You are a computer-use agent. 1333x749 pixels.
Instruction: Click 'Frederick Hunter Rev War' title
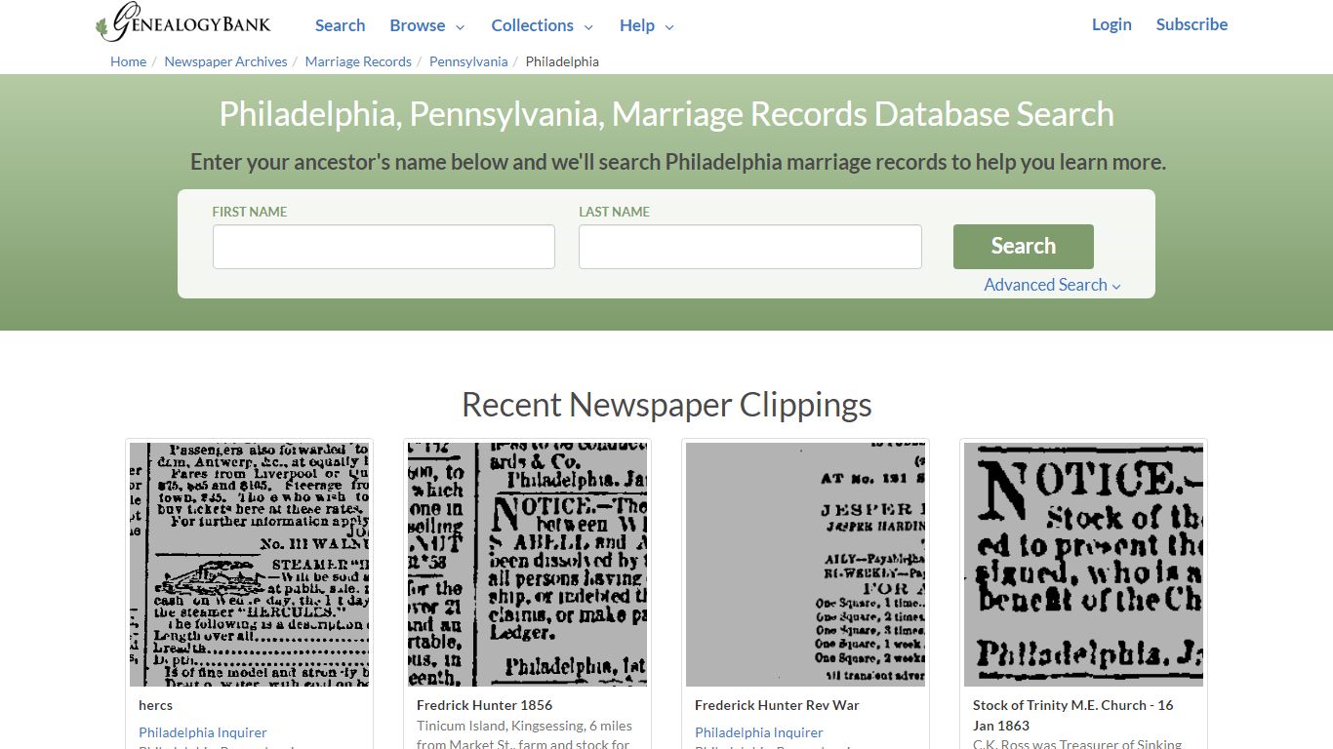click(x=777, y=705)
